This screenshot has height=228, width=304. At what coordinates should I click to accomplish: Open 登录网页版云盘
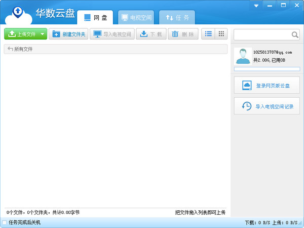267,86
